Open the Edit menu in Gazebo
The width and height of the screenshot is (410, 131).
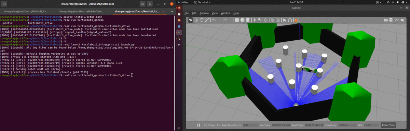194,13
